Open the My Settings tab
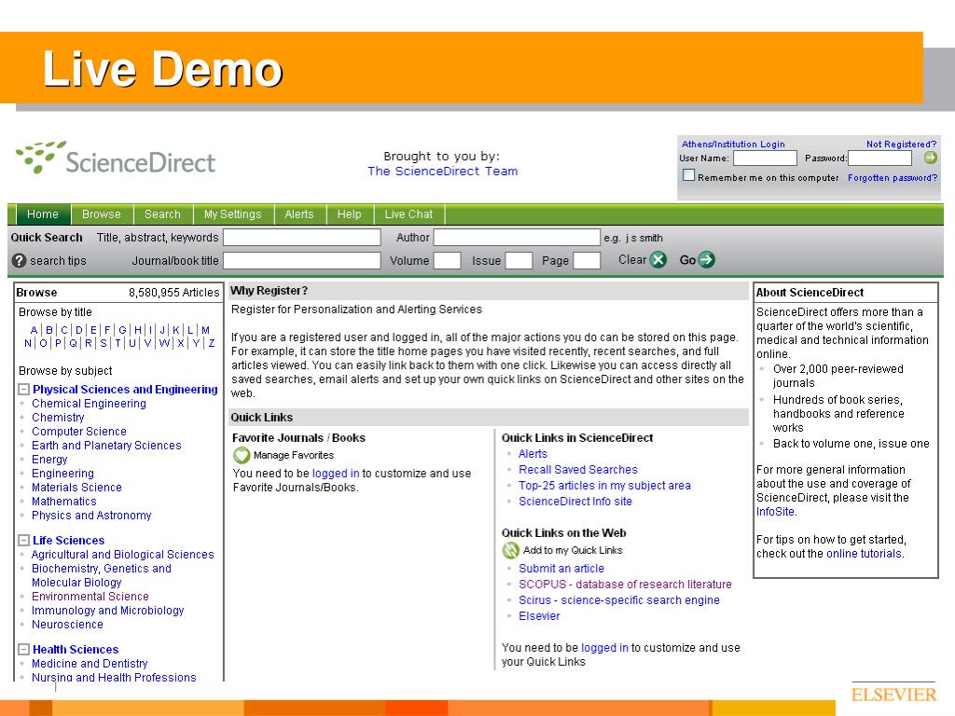This screenshot has height=716, width=955. 232,214
